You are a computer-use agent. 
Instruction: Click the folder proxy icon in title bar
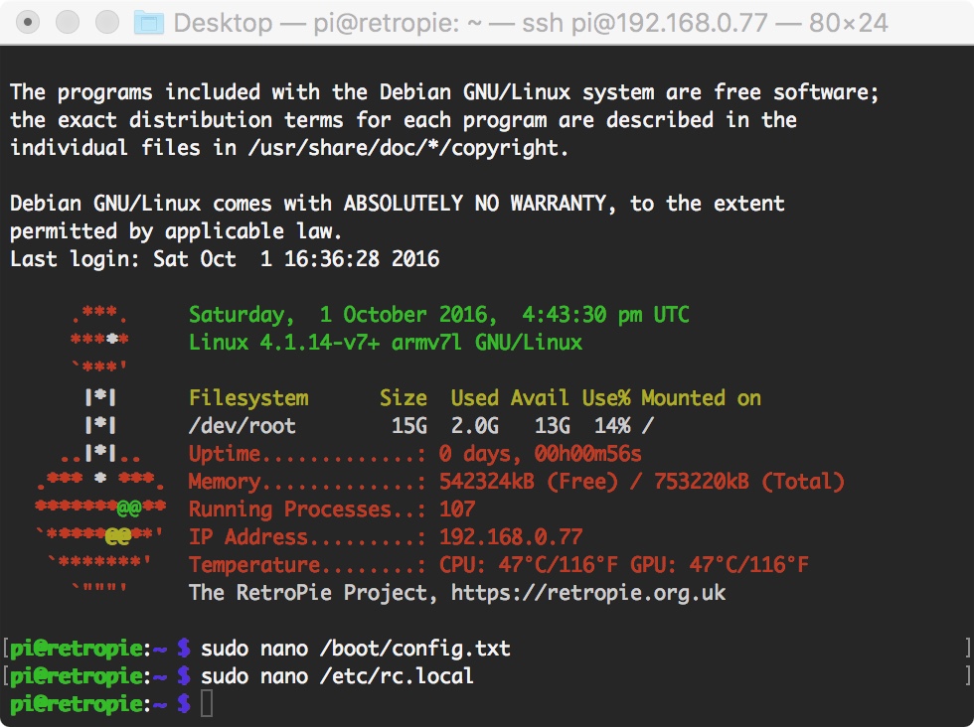click(149, 23)
